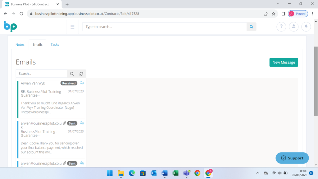Click the New Message button
The height and width of the screenshot is (179, 318).
(x=284, y=62)
